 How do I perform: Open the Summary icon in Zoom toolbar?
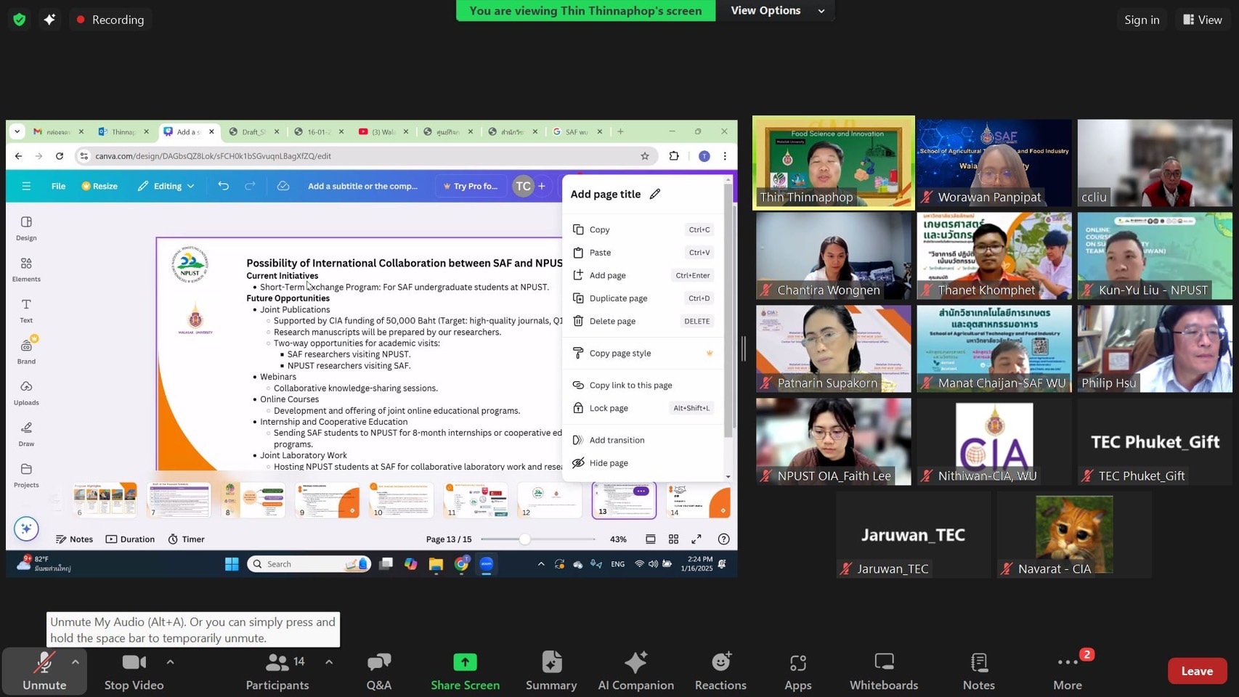[x=551, y=663]
